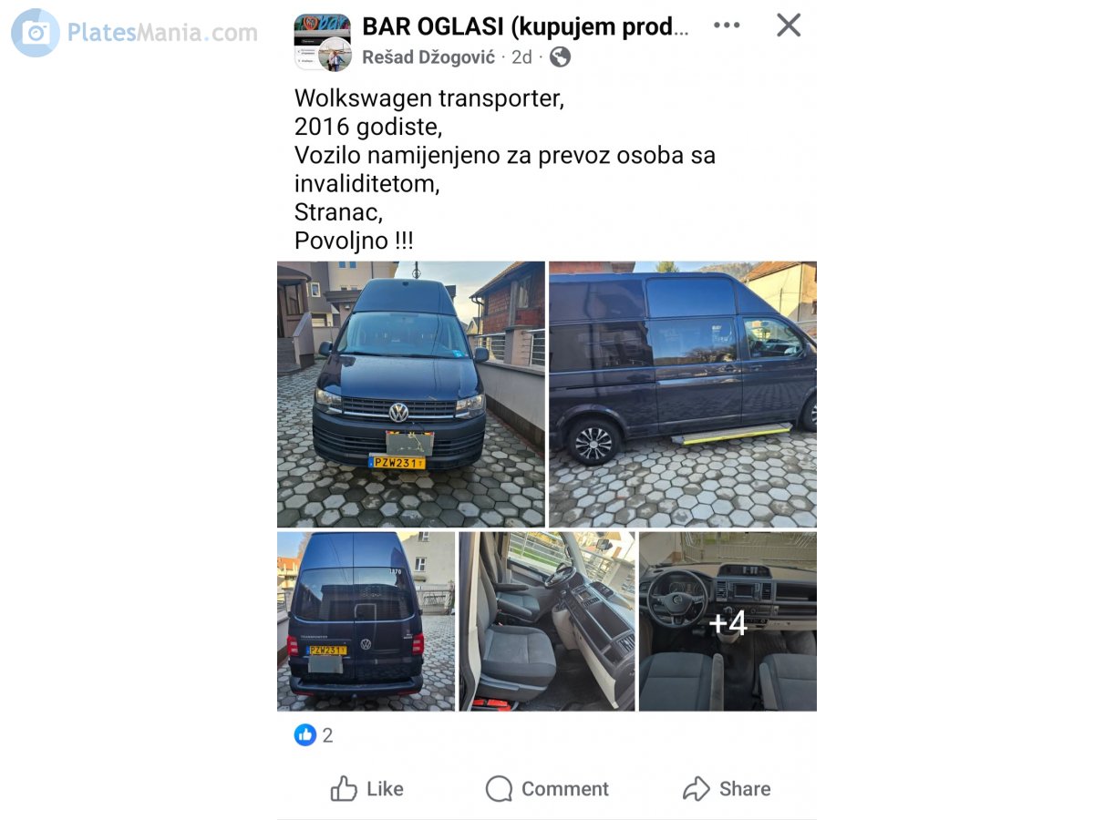1094x820 pixels.
Task: Open the three-dots post options menu
Action: click(x=727, y=26)
